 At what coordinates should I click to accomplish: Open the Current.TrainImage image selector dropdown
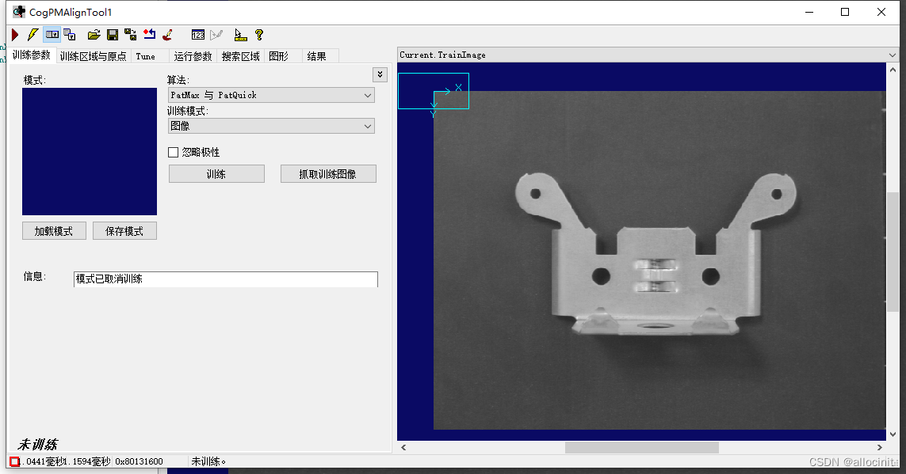pos(648,55)
